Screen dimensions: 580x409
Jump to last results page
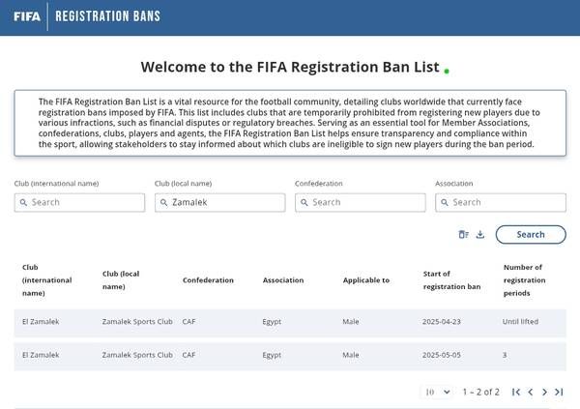[559, 392]
